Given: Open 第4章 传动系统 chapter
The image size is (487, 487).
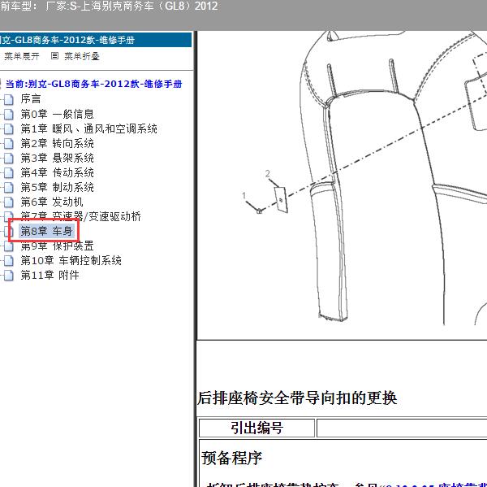Looking at the screenshot, I should [57, 172].
